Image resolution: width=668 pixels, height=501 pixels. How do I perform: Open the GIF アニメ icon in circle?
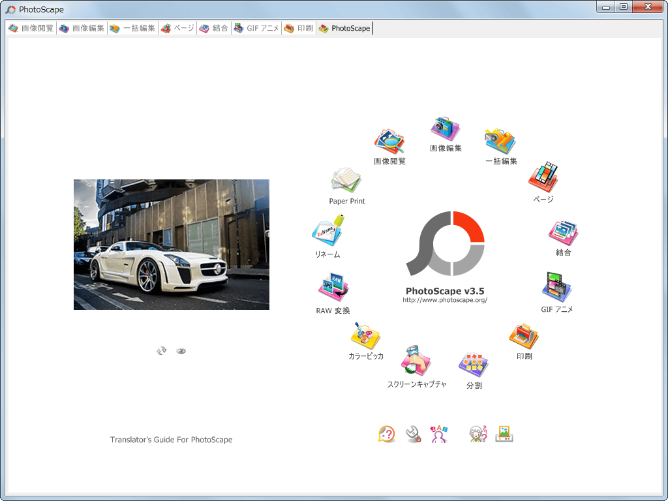556,288
